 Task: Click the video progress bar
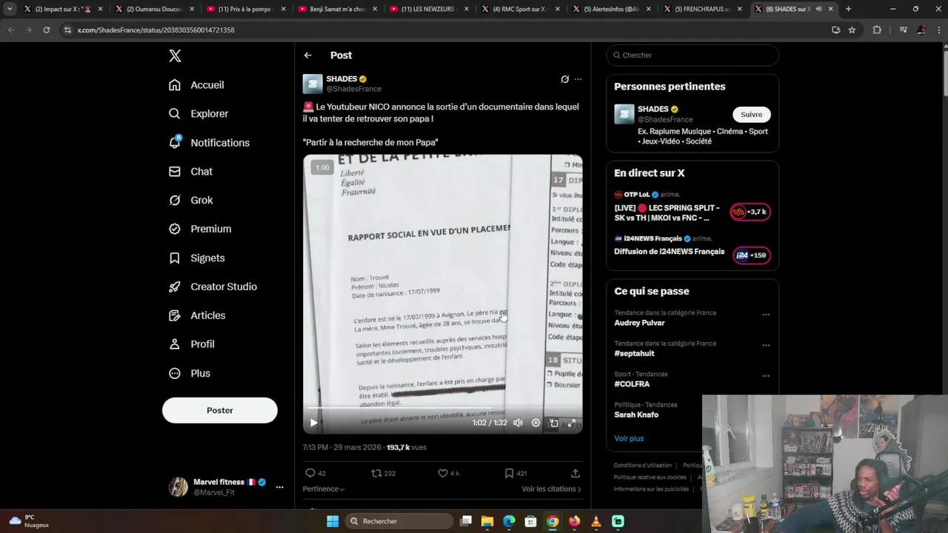(442, 409)
